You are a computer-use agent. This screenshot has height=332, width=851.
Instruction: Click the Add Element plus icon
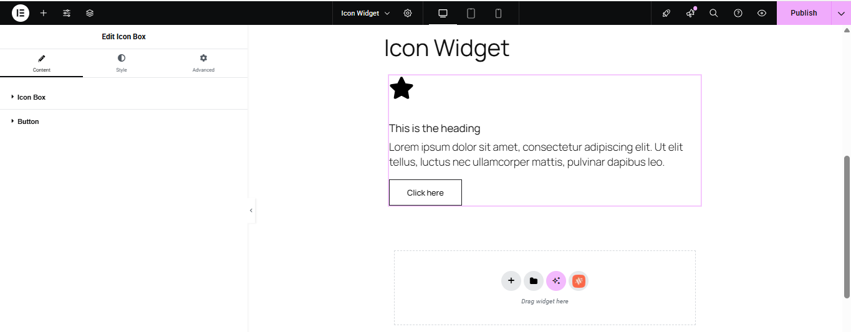pyautogui.click(x=44, y=13)
